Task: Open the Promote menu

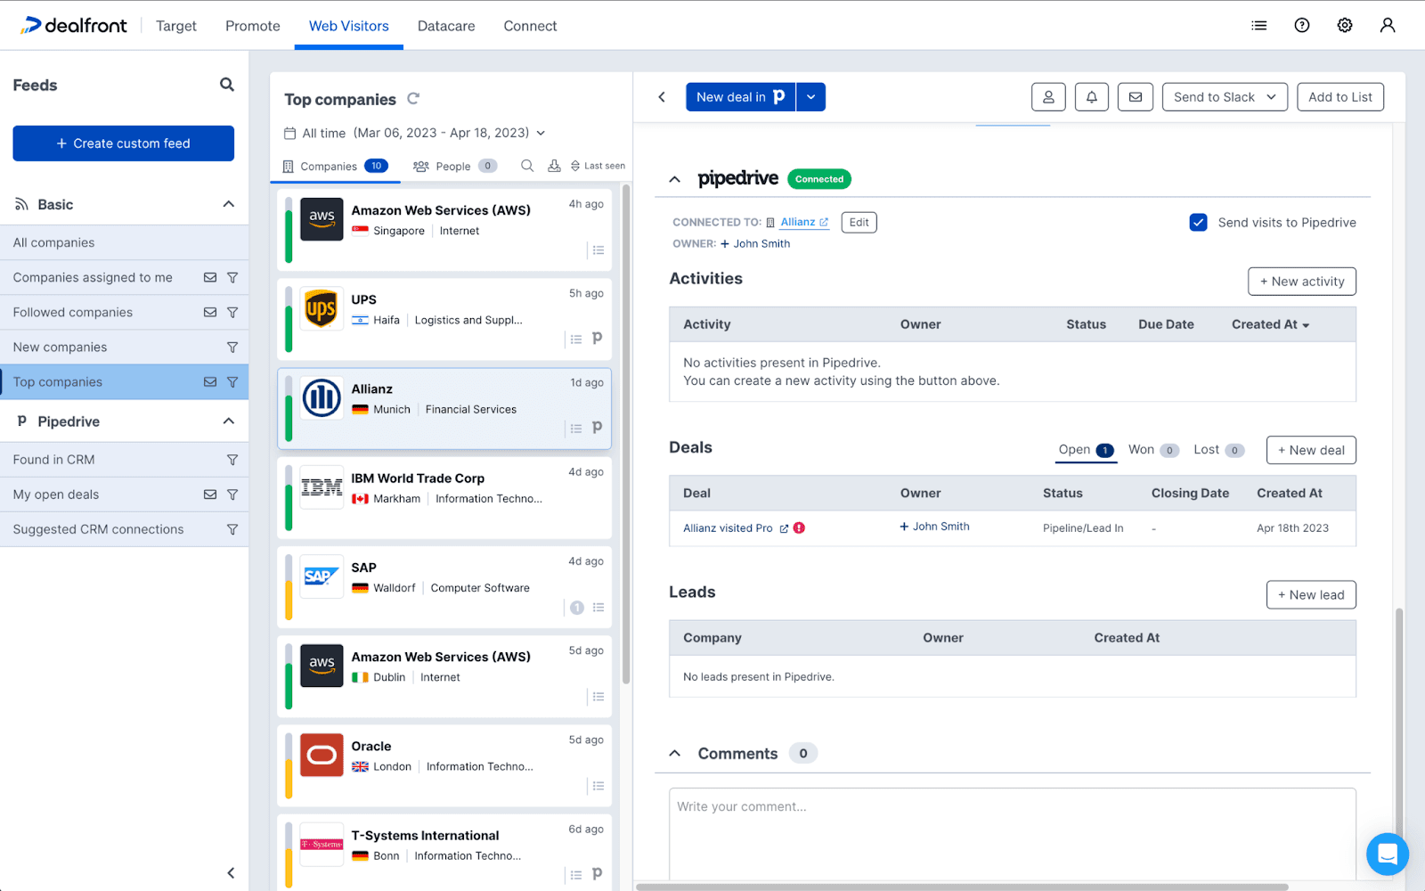Action: (x=253, y=26)
